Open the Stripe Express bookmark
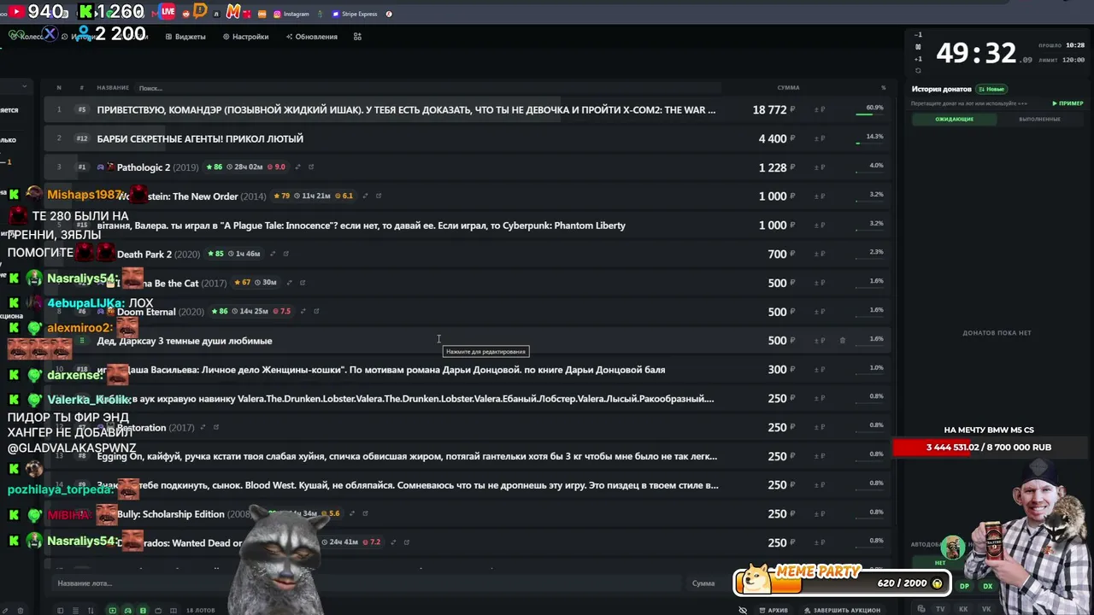The width and height of the screenshot is (1094, 615). 355,14
